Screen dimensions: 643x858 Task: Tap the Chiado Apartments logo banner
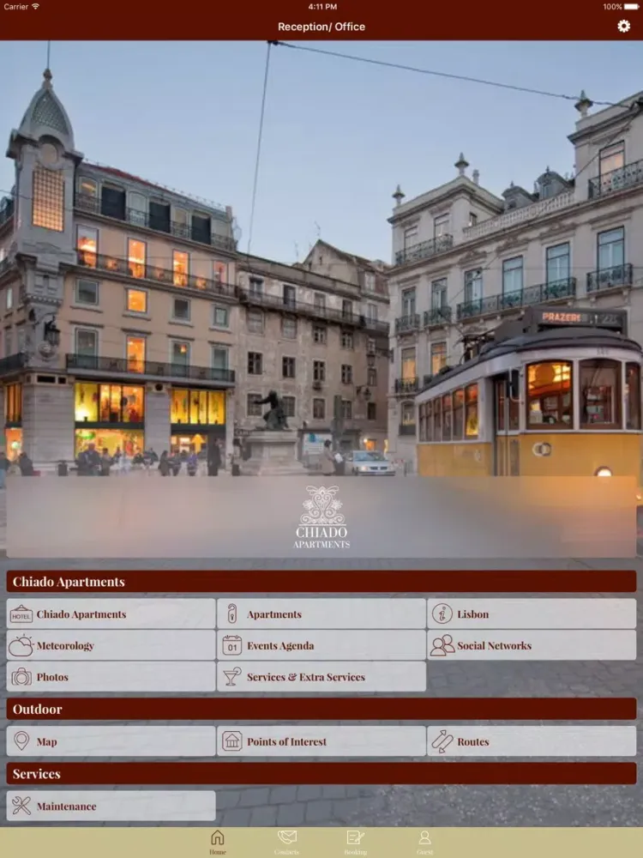pyautogui.click(x=321, y=517)
